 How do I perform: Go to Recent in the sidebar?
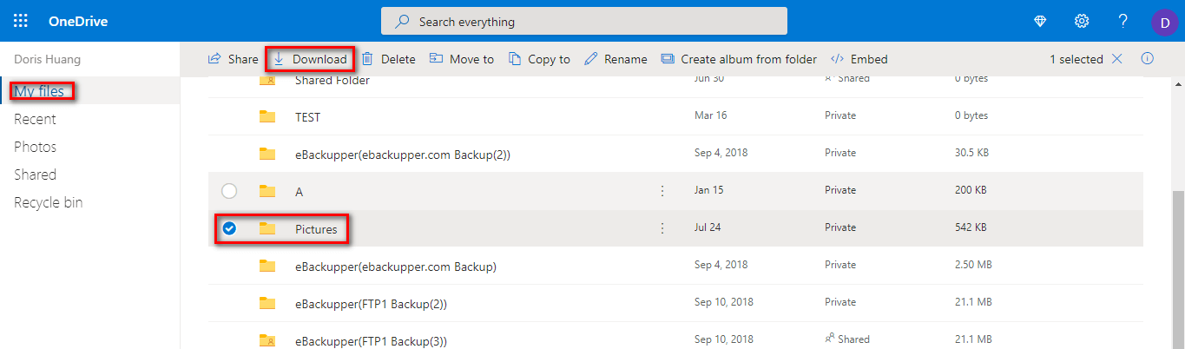coord(35,119)
